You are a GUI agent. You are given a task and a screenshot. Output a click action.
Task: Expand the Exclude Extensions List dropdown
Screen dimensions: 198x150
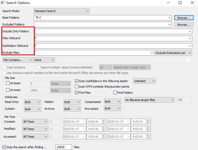coord(174,53)
